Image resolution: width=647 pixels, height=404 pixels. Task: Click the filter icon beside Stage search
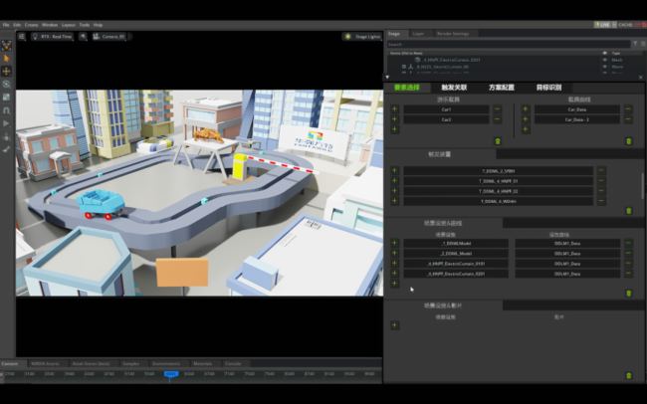(634, 44)
